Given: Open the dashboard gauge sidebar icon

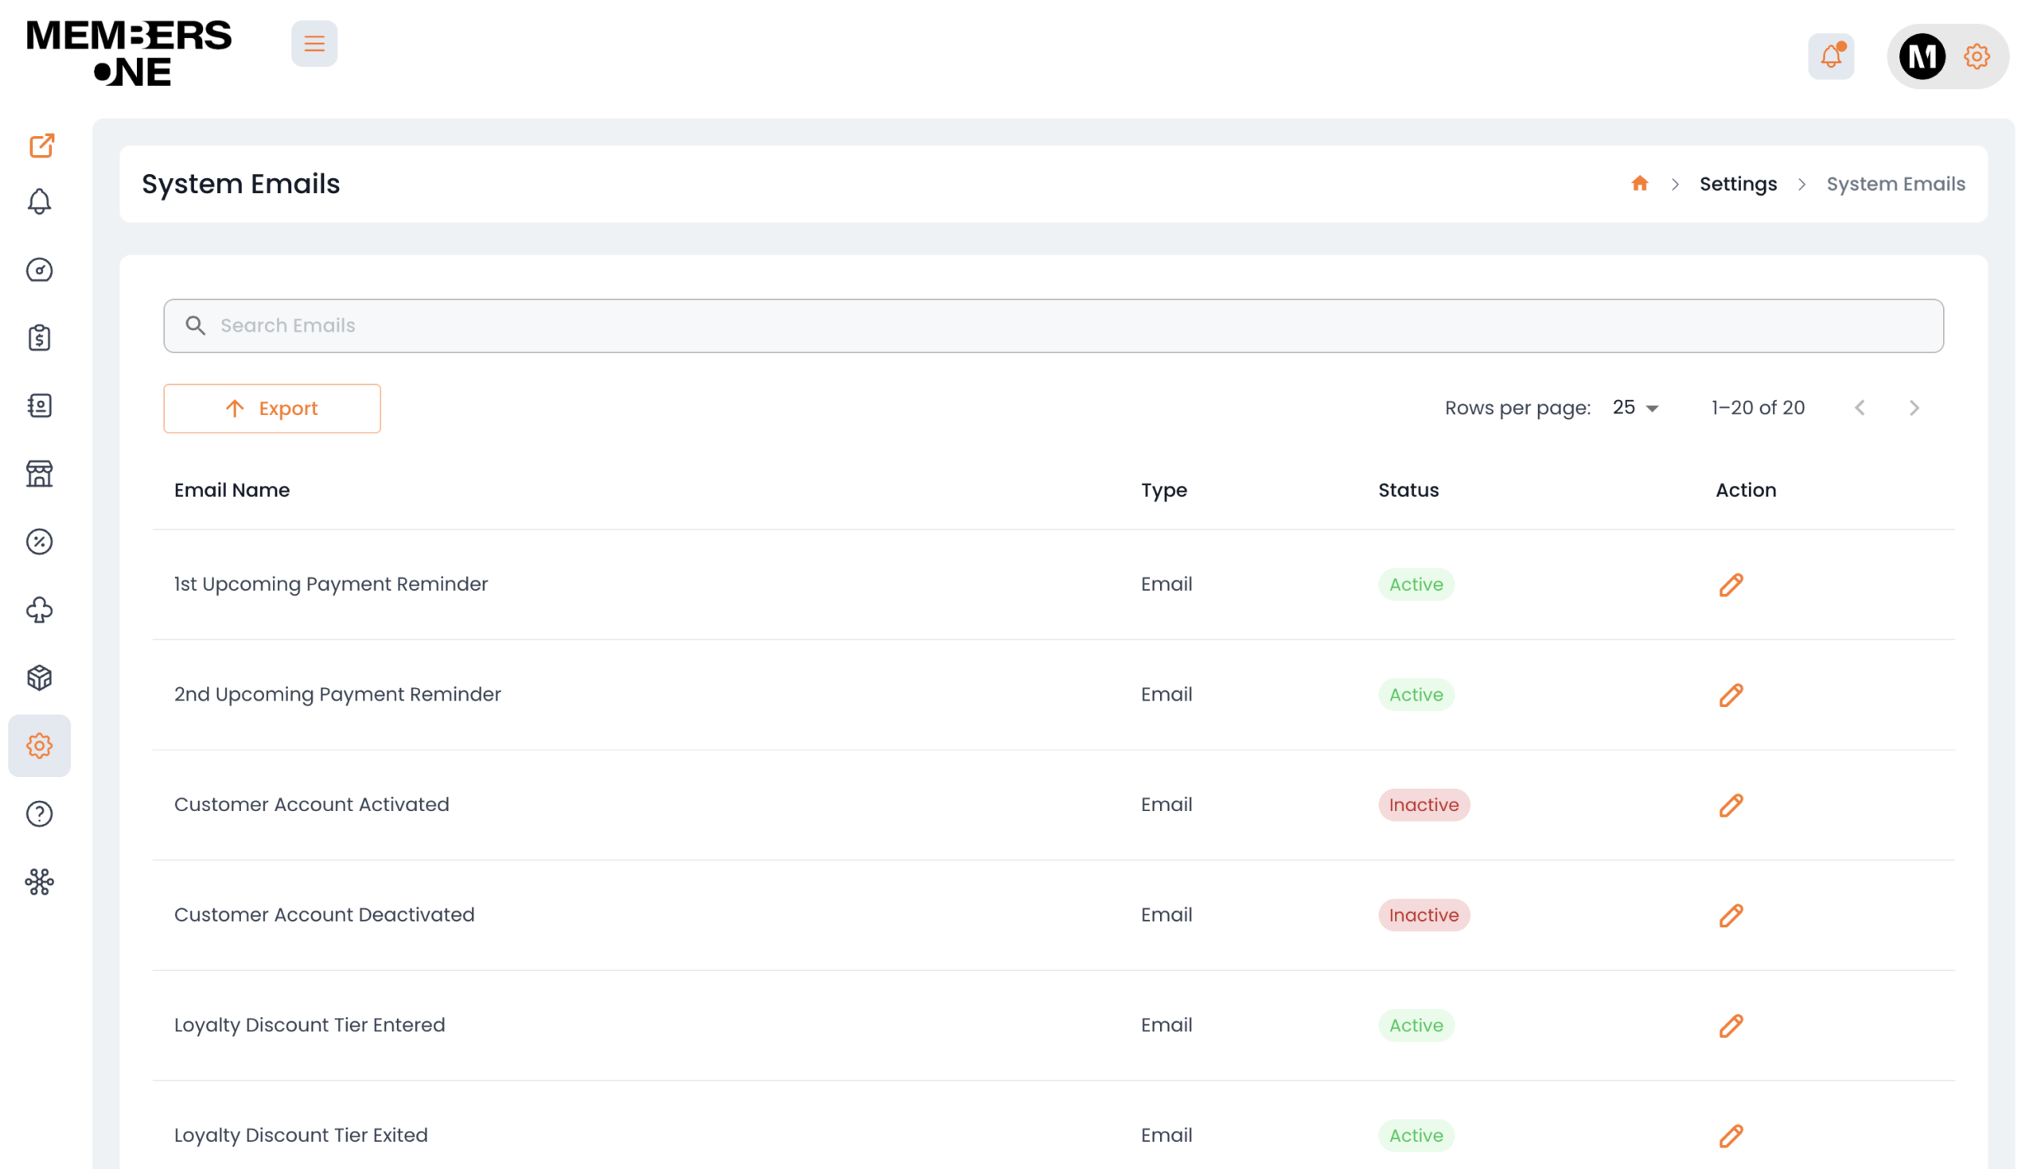Looking at the screenshot, I should pyautogui.click(x=39, y=270).
